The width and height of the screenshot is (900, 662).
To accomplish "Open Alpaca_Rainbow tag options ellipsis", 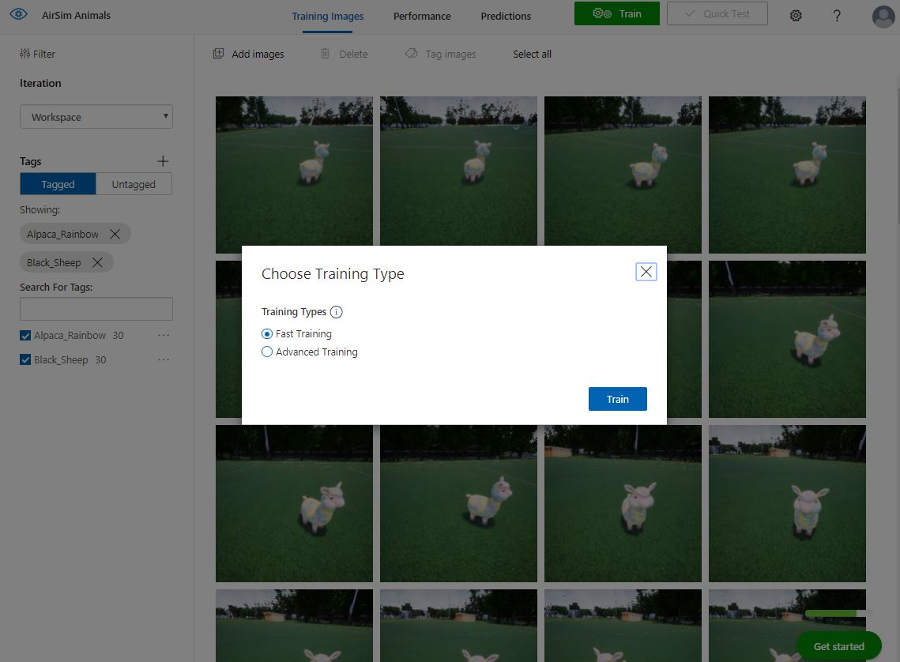I will (x=164, y=335).
